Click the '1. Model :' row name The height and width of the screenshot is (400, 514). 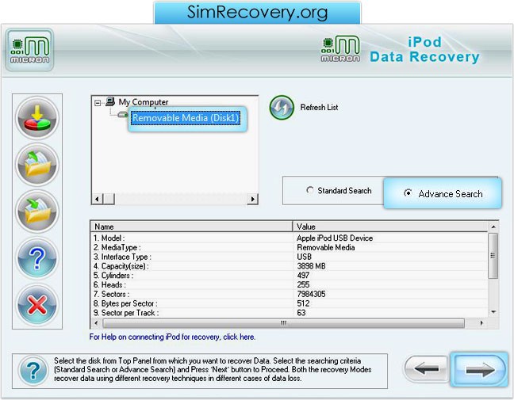point(109,238)
